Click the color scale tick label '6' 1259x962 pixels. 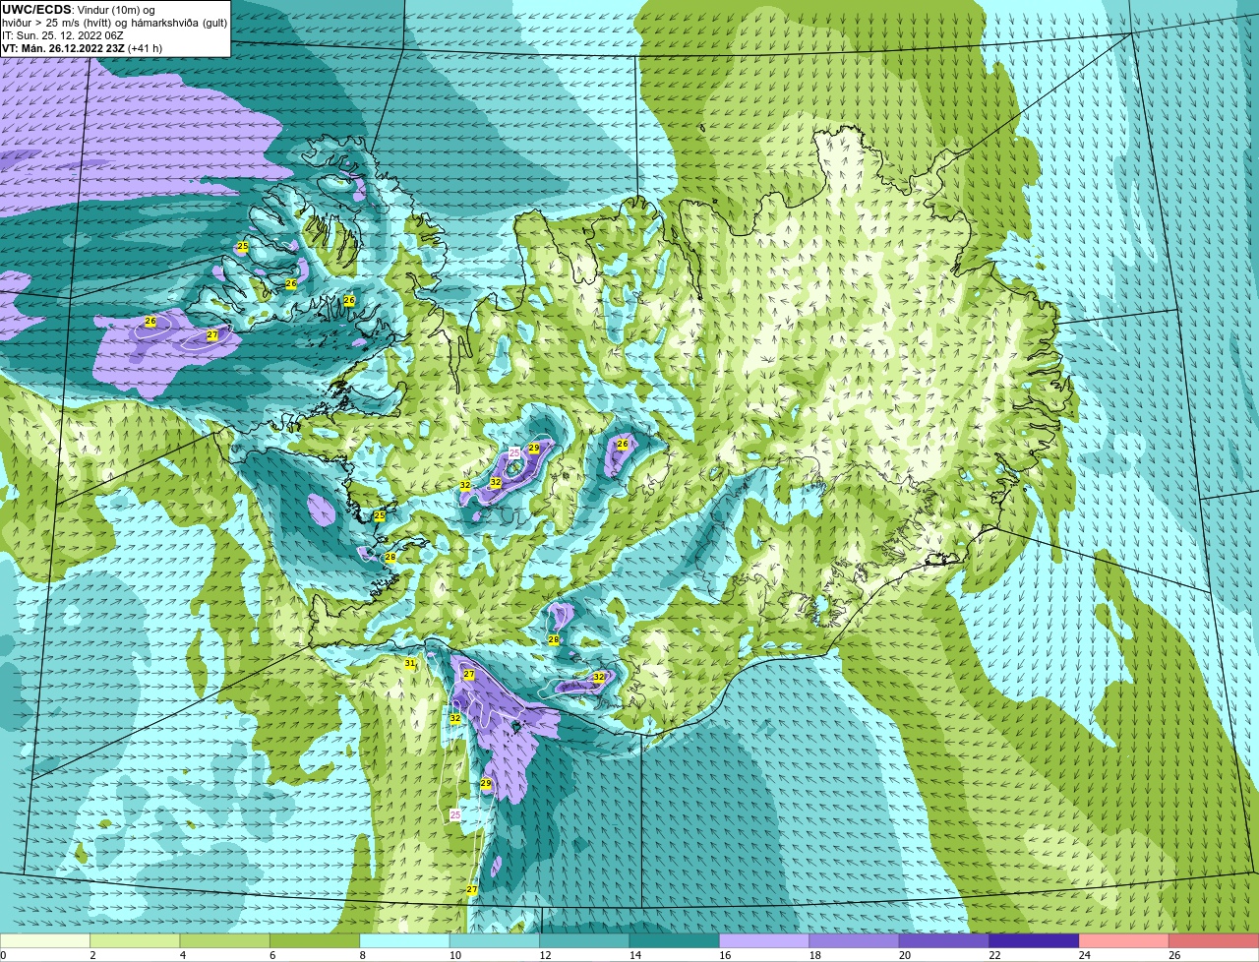(272, 955)
